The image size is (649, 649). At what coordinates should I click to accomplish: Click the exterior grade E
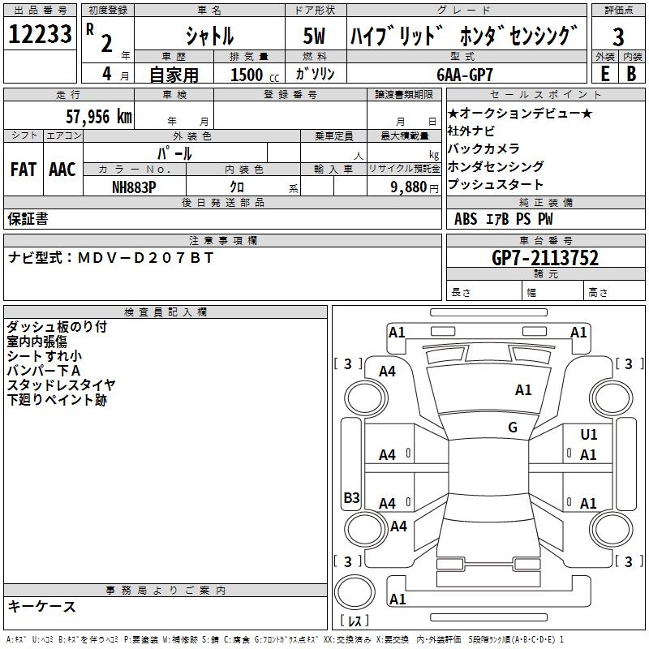(x=604, y=73)
